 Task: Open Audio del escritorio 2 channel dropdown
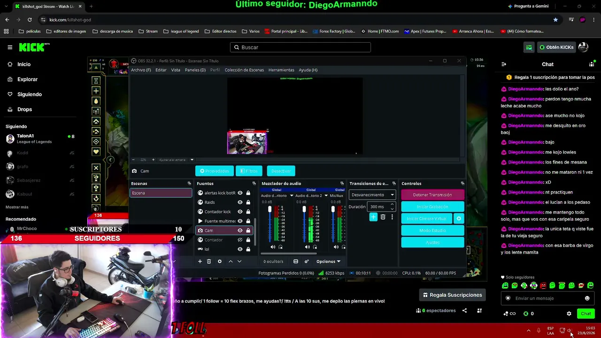click(x=326, y=196)
